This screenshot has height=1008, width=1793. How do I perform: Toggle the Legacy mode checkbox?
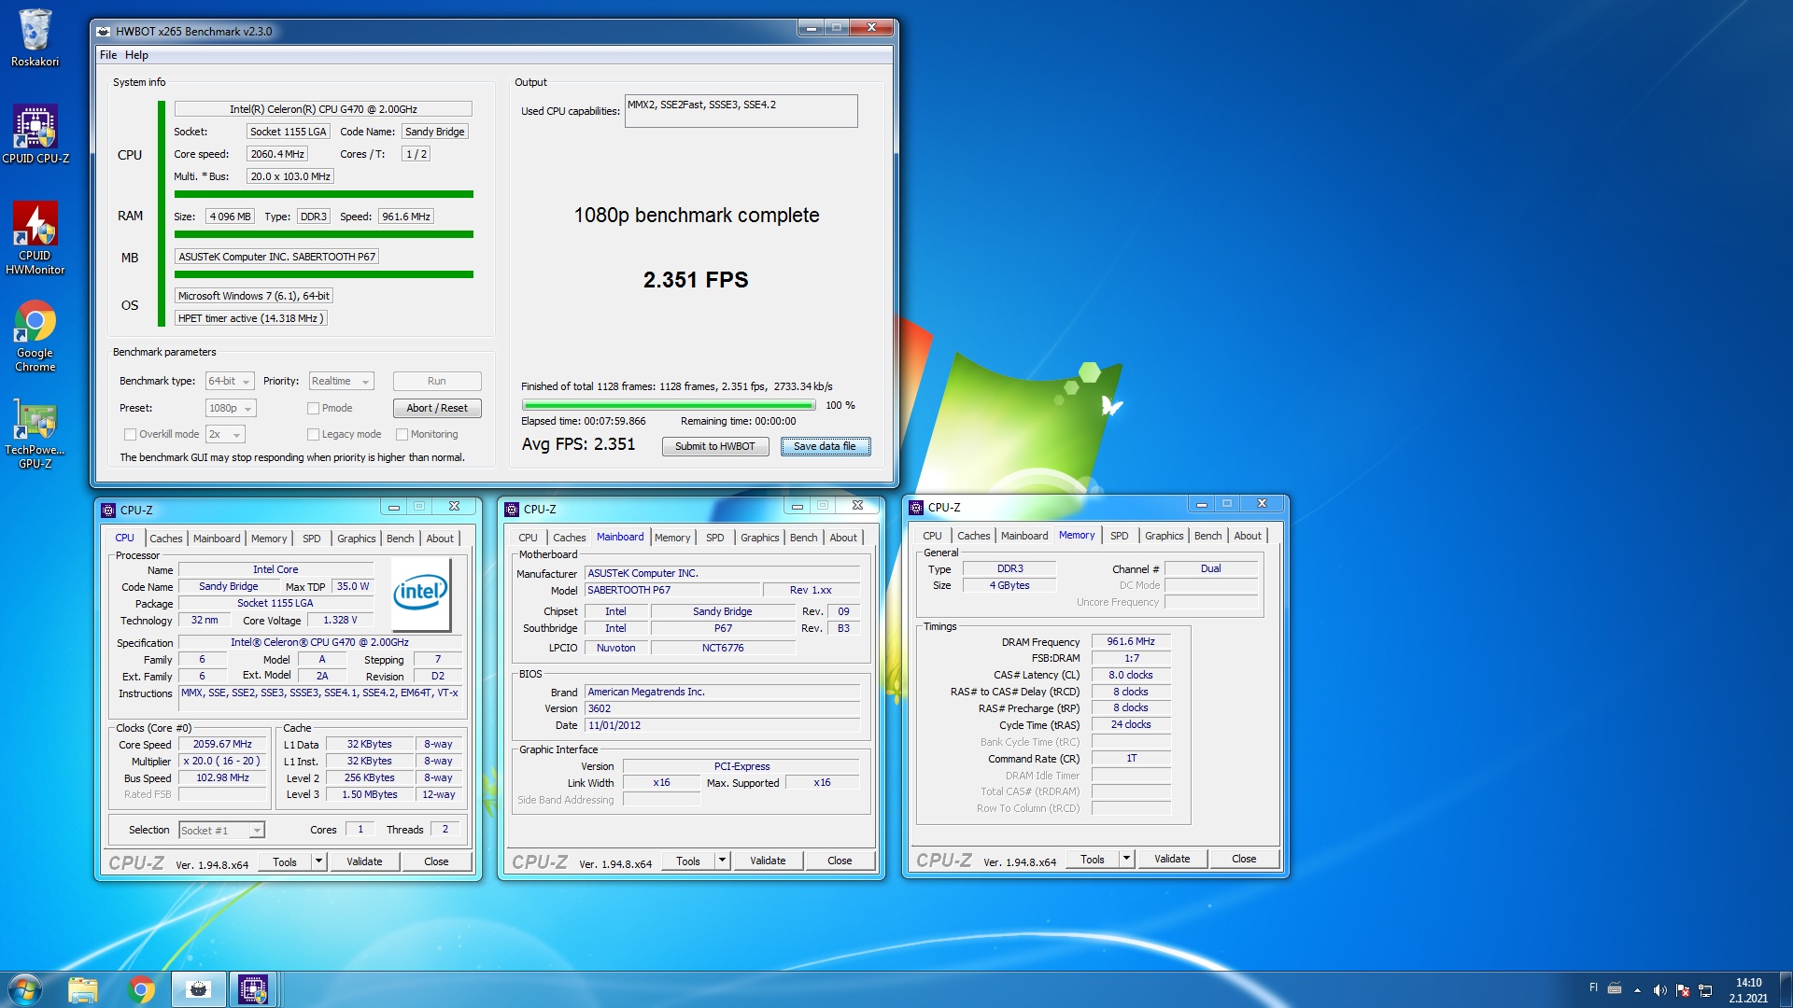314,434
